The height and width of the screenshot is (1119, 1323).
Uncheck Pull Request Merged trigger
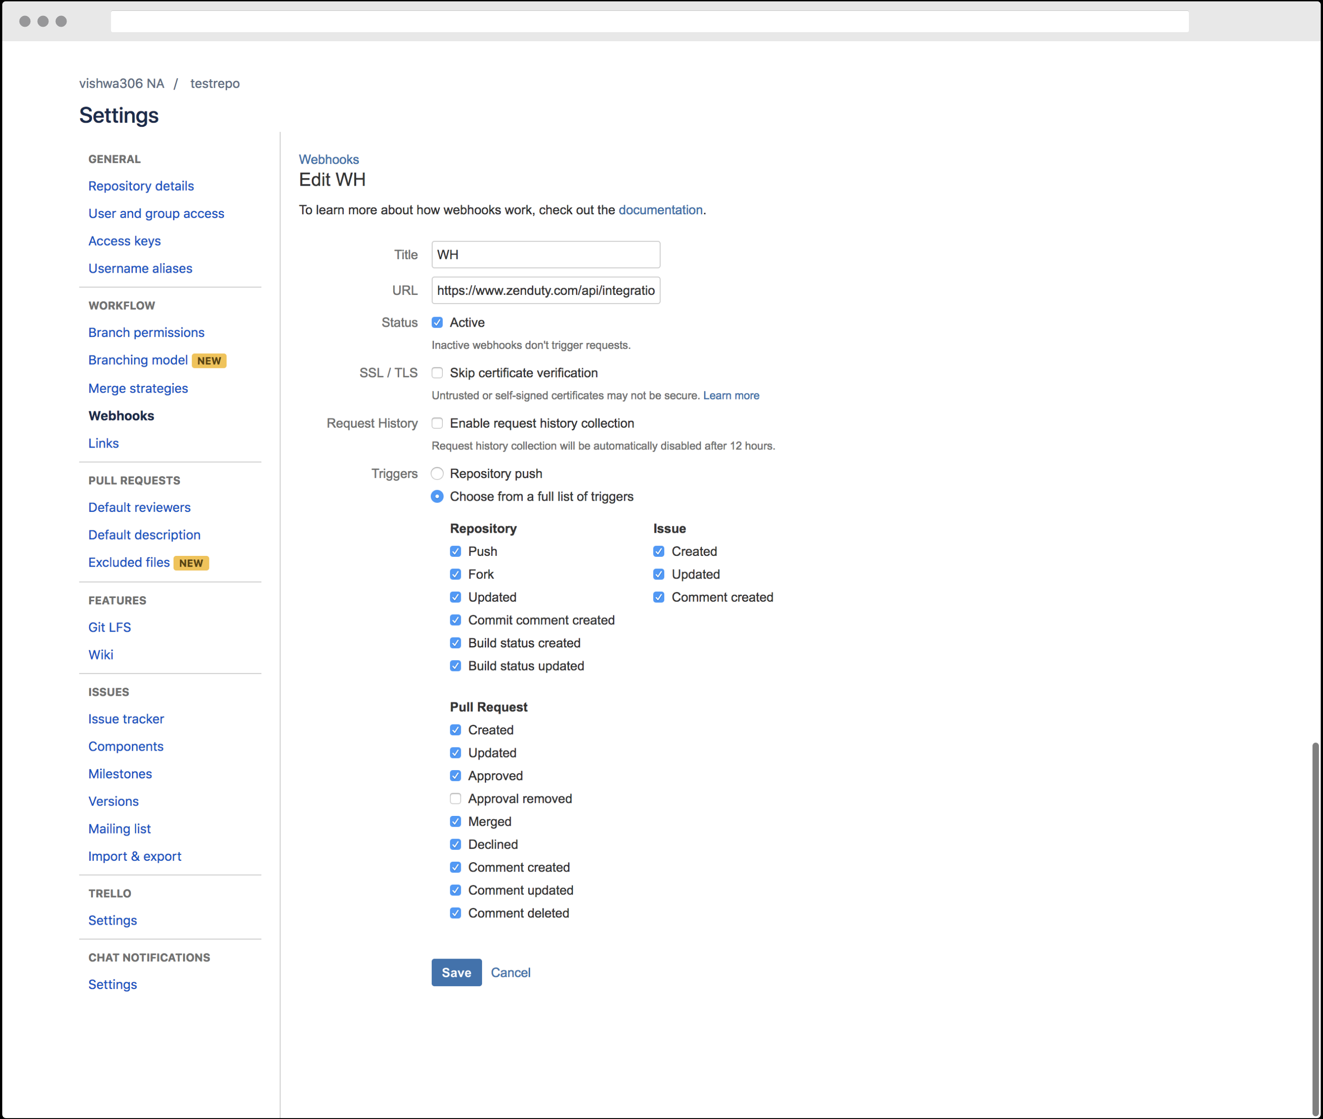click(x=456, y=821)
